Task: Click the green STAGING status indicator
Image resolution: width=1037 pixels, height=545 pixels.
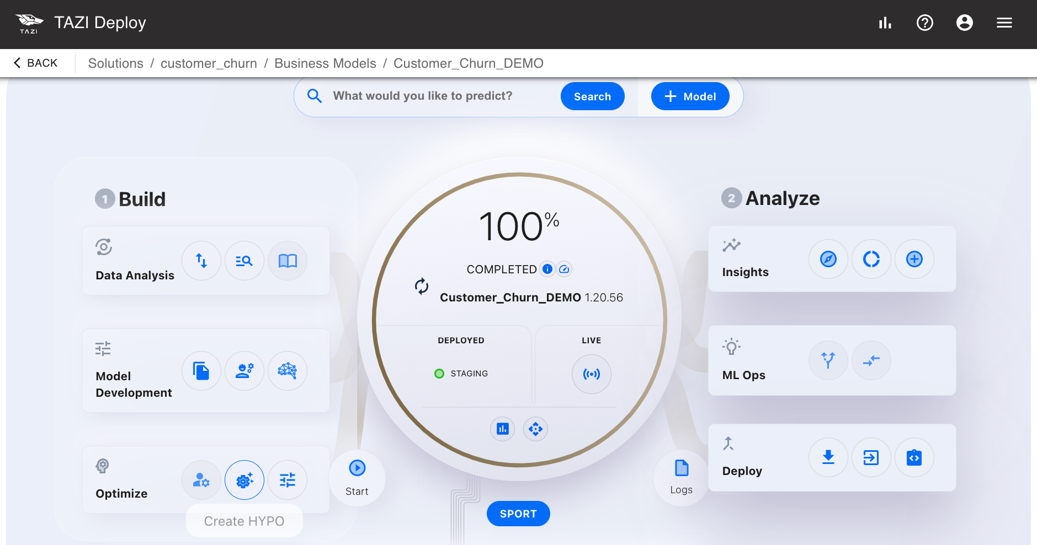Action: pos(439,374)
